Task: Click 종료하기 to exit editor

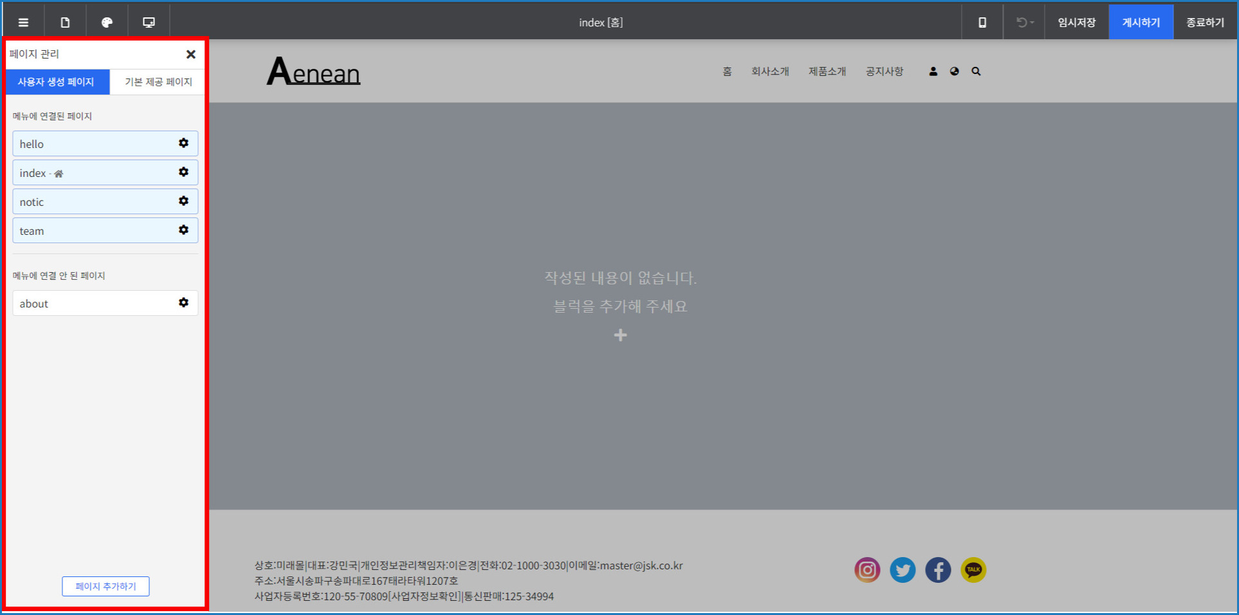Action: (1205, 23)
